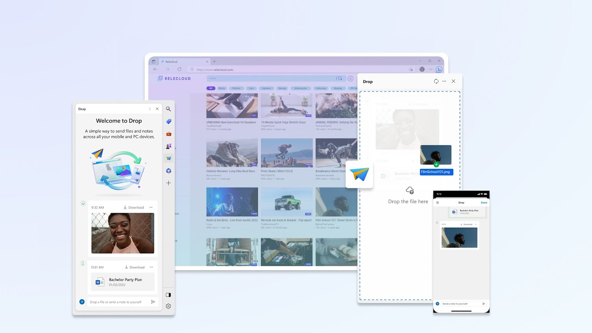Tap Done on the phone Drop screen

pos(484,203)
